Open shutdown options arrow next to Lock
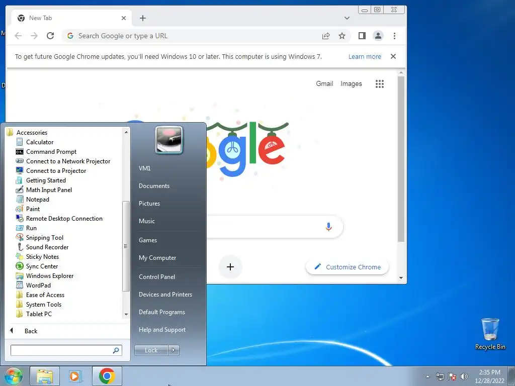515x386 pixels. (x=174, y=350)
